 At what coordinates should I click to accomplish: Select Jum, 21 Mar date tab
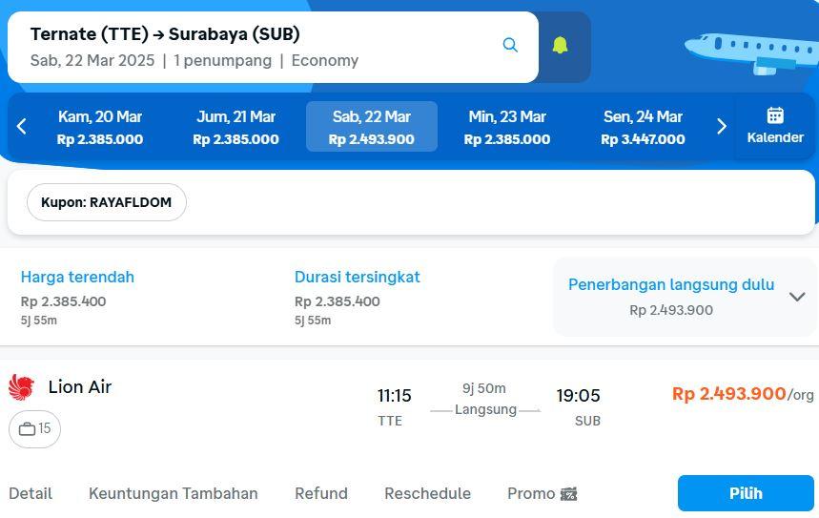(x=235, y=127)
